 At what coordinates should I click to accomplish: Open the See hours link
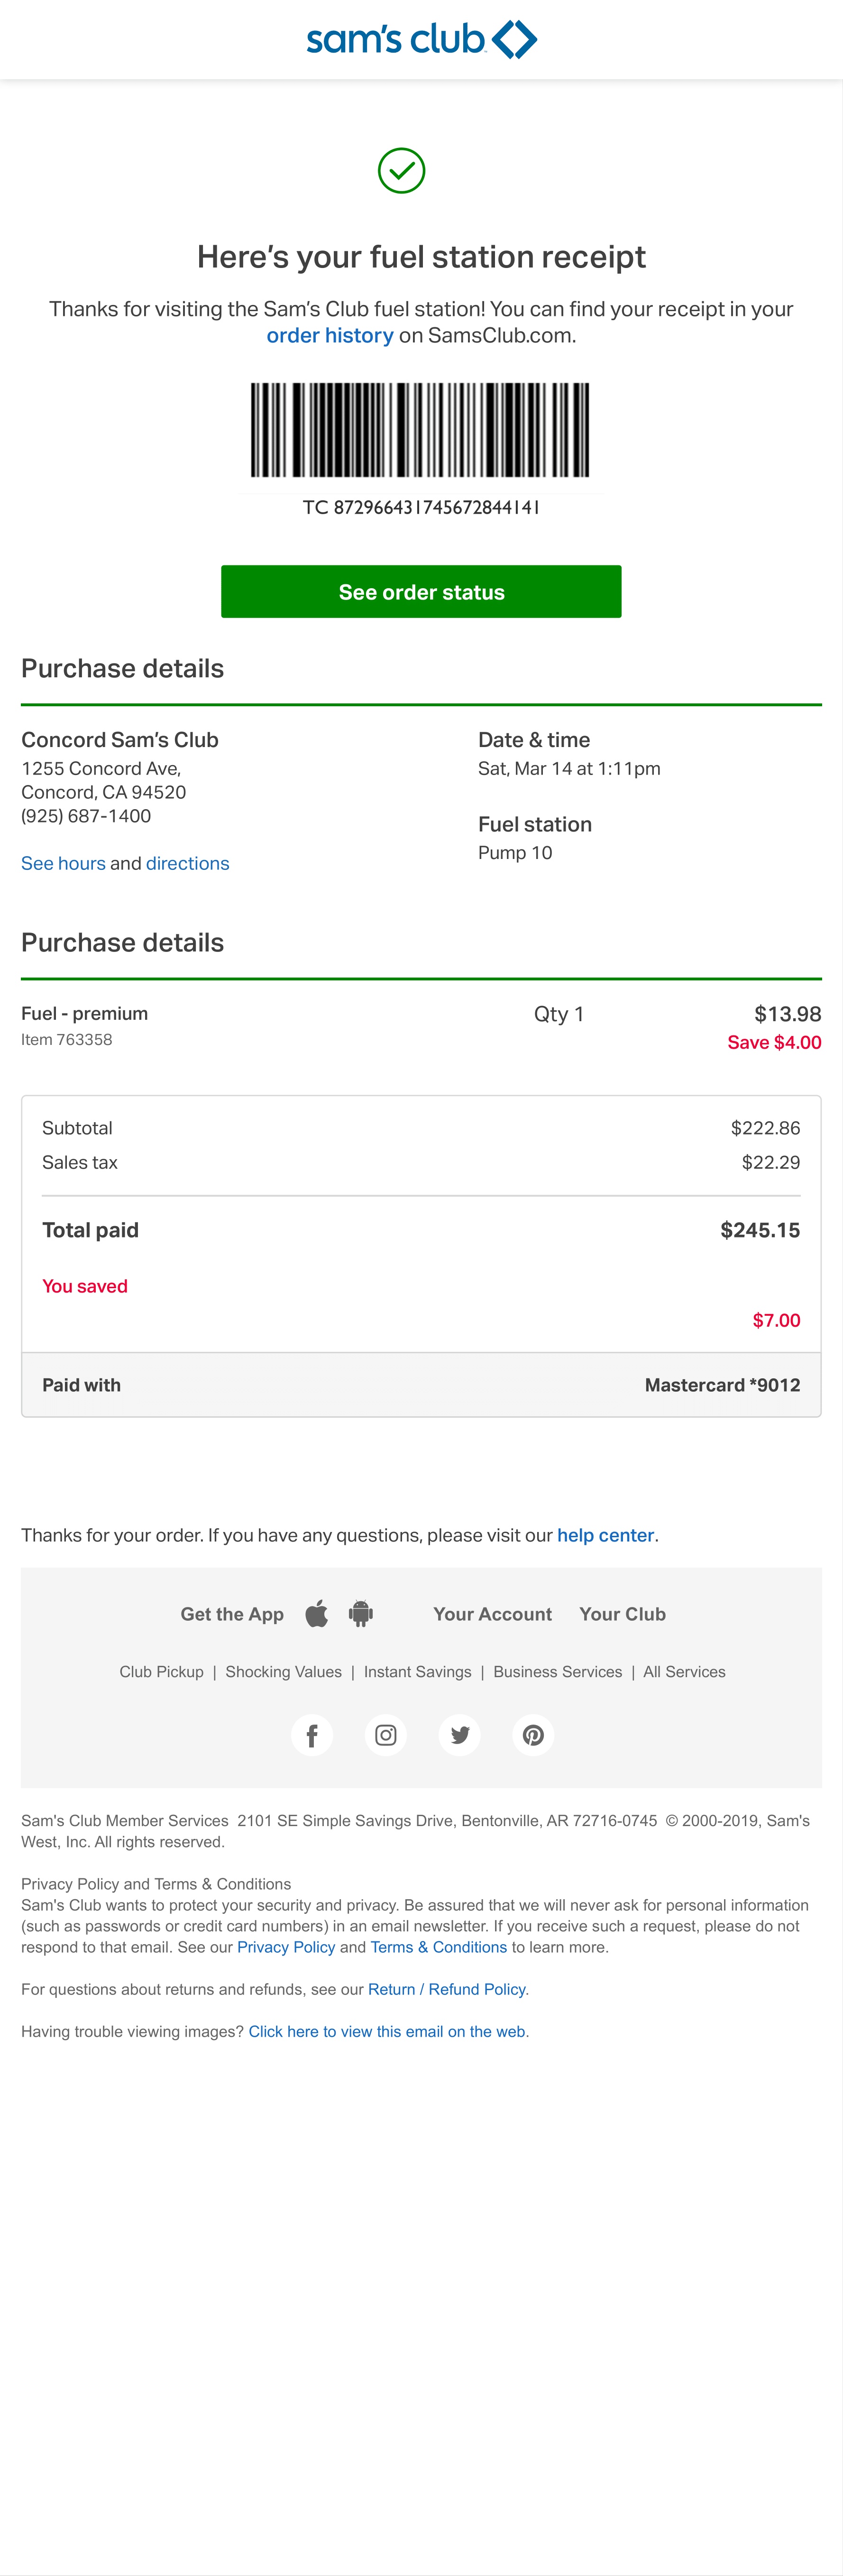[63, 863]
